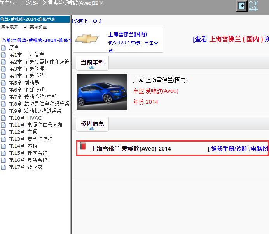Open 第11章 电源和信号分布
Image resolution: width=269 pixels, height=234 pixels.
click(x=36, y=125)
